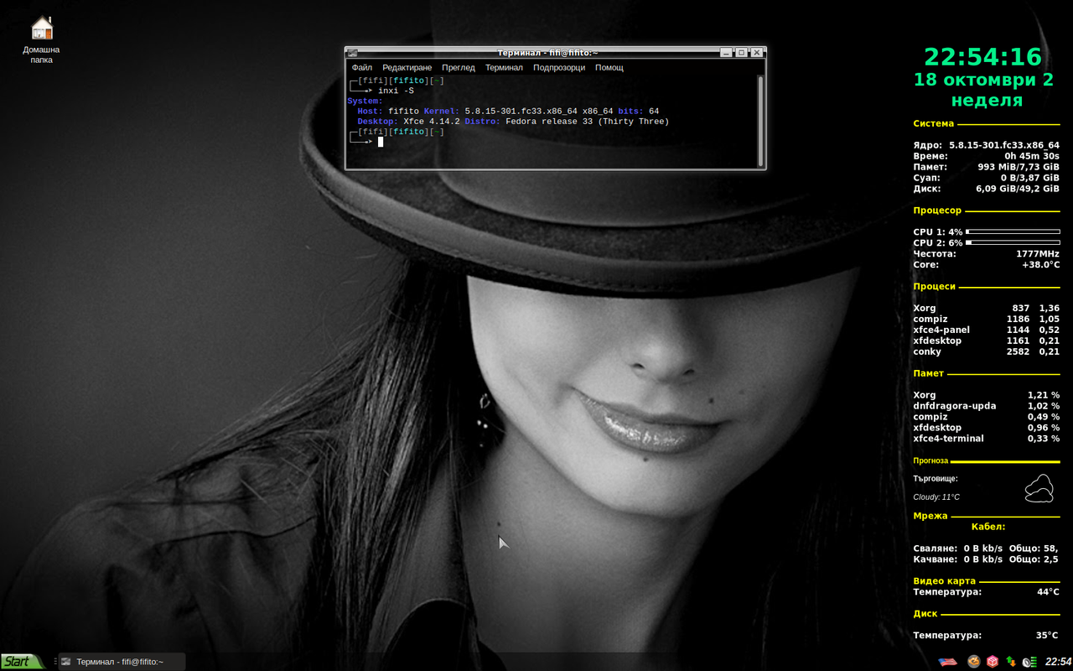
Task: Click the 'Xorg 837' row under Процеси
Action: [x=987, y=308]
